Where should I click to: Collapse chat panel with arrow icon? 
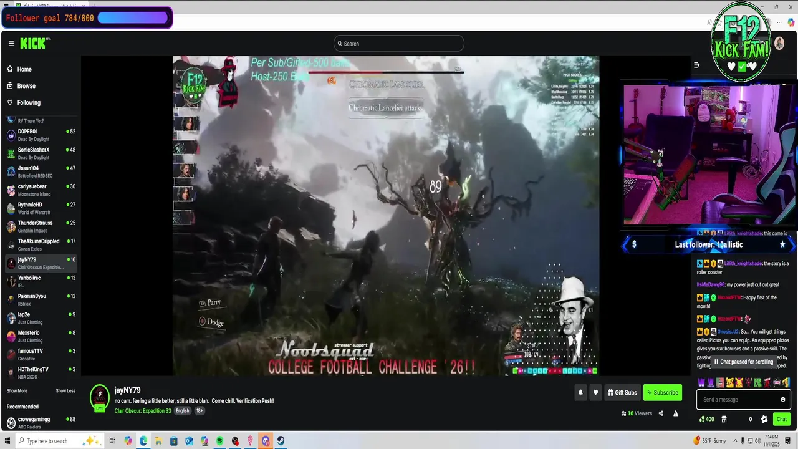pyautogui.click(x=696, y=65)
